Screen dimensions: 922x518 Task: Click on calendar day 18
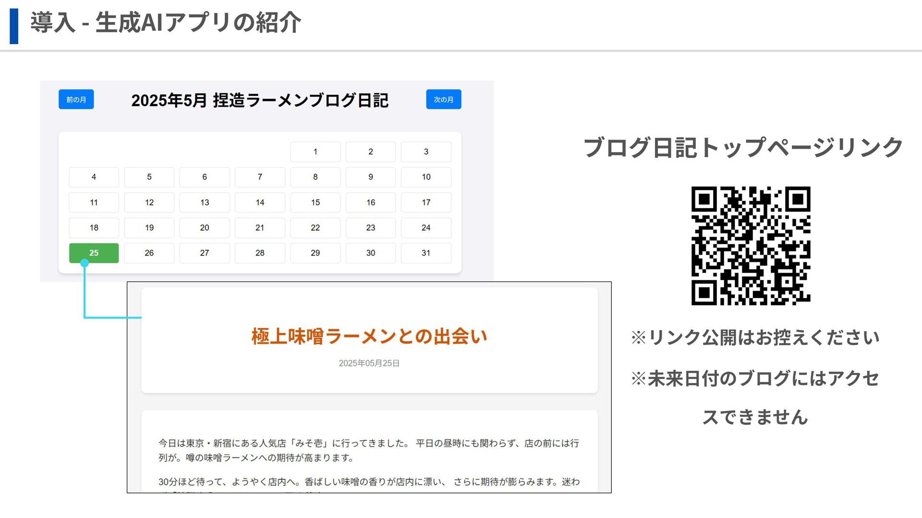(x=94, y=228)
